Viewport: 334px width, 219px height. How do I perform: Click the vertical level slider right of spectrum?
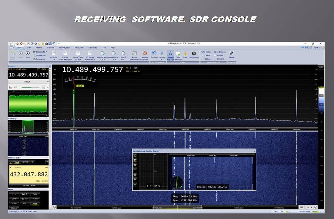coord(321,100)
